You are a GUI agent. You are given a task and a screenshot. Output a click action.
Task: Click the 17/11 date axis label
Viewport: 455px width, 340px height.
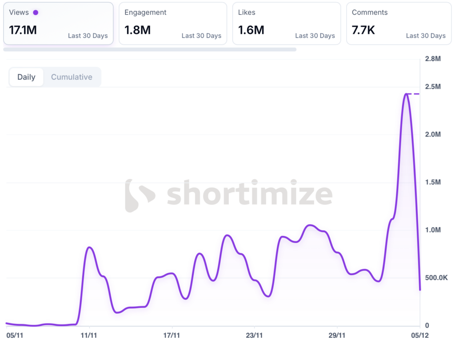point(172,334)
